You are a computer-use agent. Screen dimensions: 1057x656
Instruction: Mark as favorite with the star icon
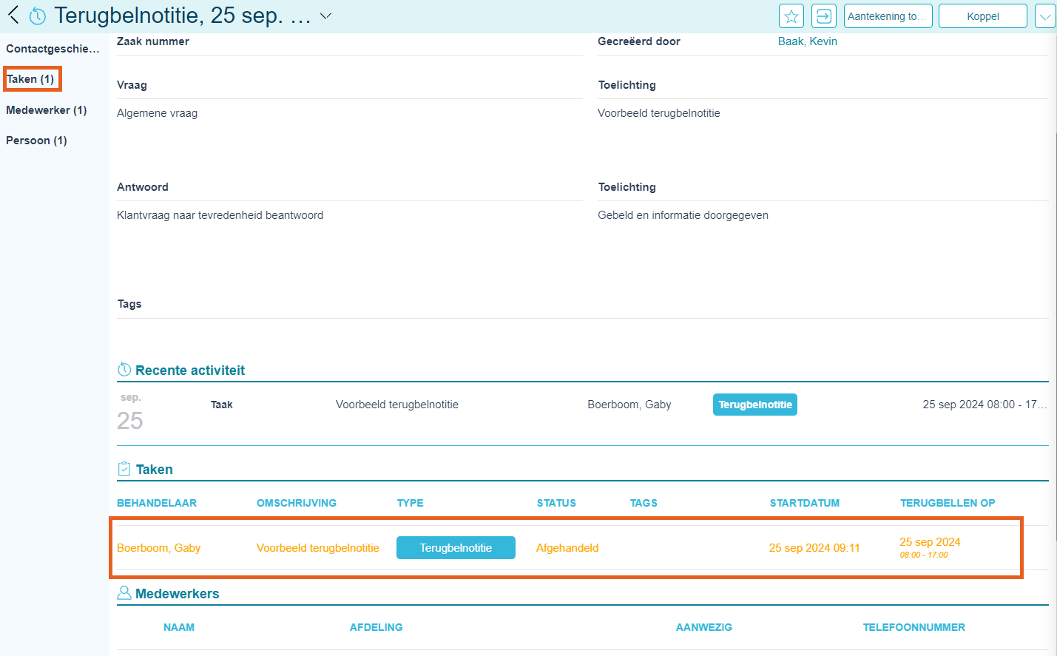pos(791,16)
